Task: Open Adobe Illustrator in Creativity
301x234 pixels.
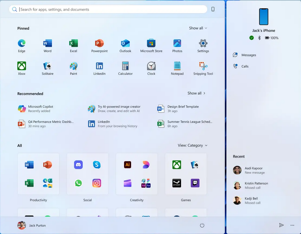Action: tap(127, 165)
